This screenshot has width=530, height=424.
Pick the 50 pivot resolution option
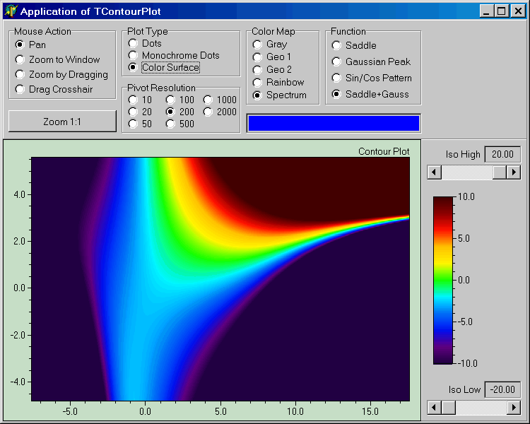click(x=133, y=124)
